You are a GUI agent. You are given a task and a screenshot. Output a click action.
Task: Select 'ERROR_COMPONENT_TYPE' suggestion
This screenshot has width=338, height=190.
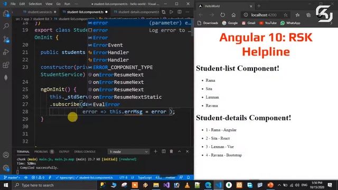[139, 68]
